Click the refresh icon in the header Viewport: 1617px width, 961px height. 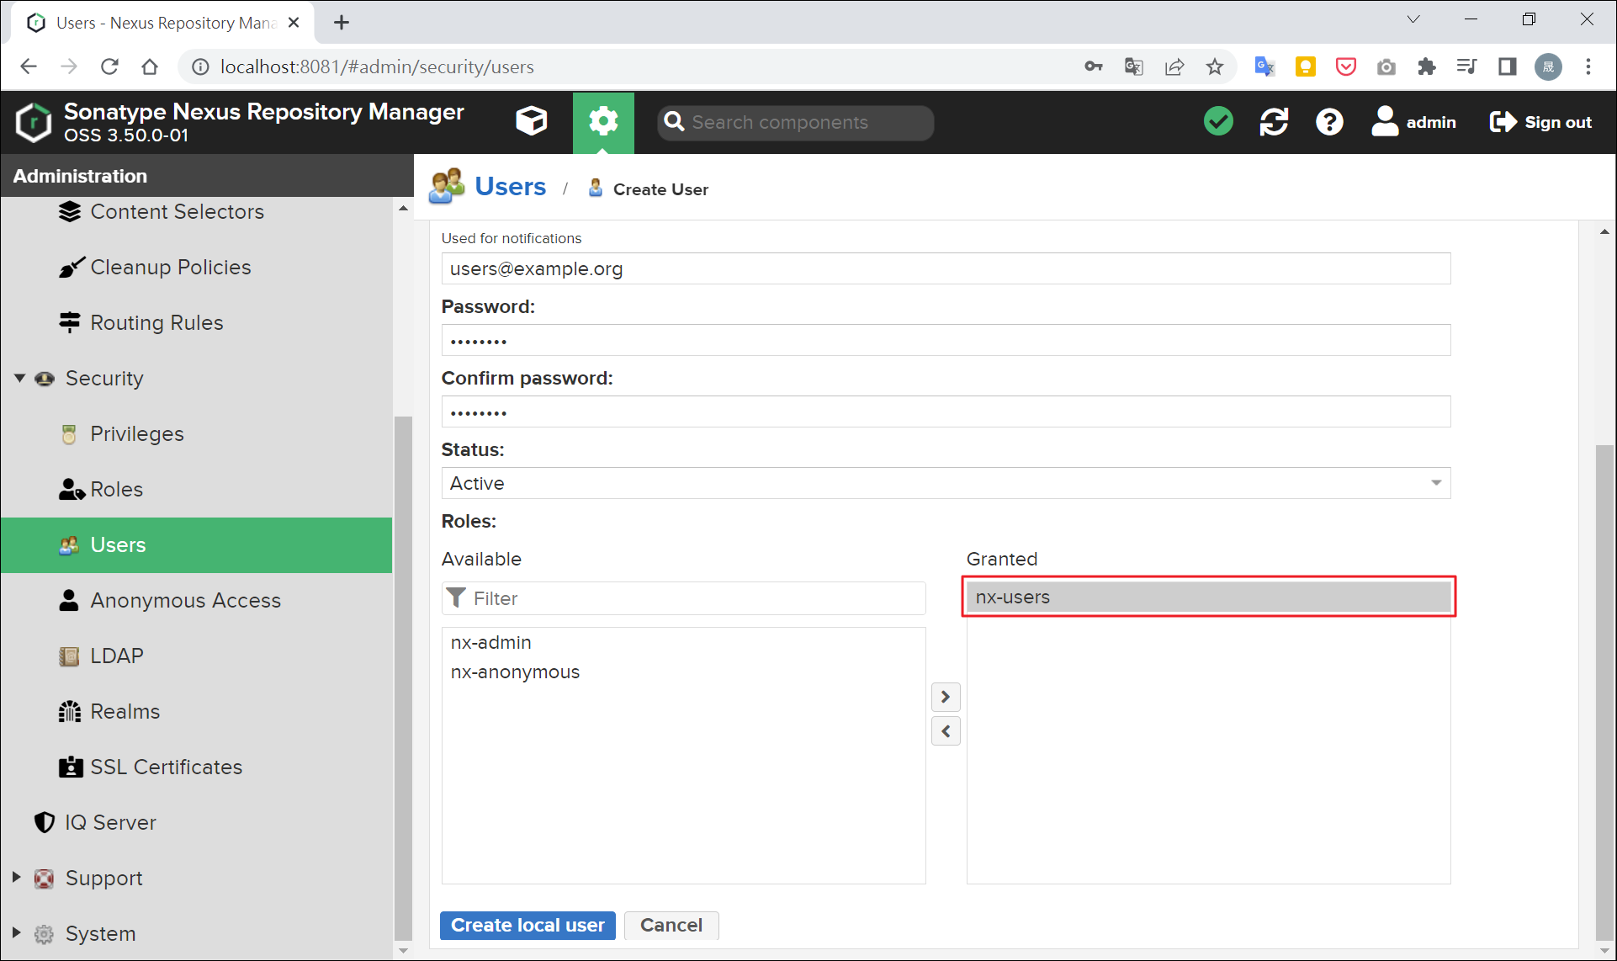coord(1274,121)
